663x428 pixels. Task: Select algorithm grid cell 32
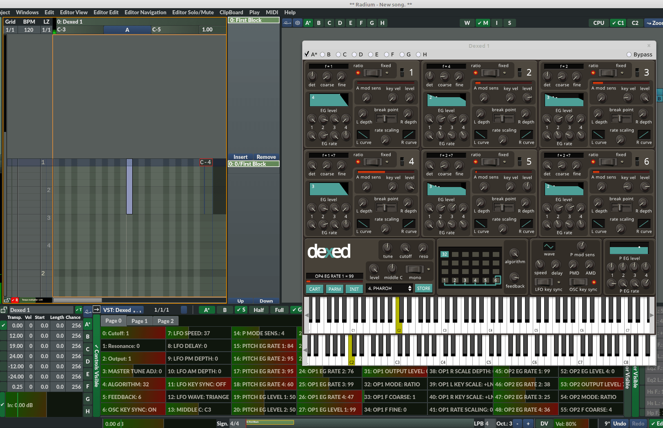pyautogui.click(x=445, y=254)
